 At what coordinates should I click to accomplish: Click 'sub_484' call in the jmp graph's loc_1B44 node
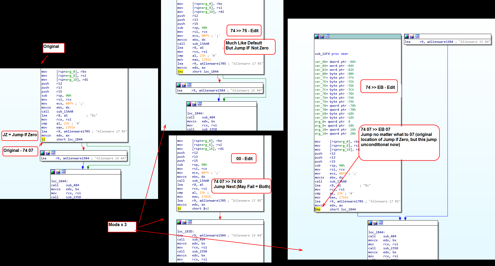[390, 236]
